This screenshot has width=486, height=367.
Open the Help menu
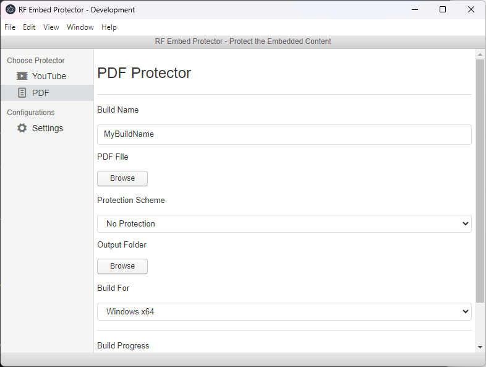click(x=109, y=27)
